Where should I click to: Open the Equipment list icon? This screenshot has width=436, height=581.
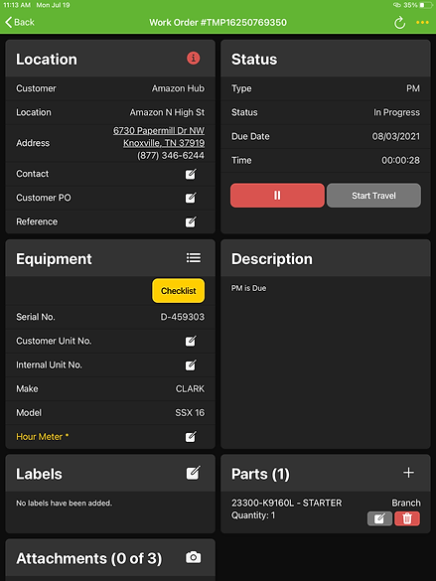pos(194,258)
